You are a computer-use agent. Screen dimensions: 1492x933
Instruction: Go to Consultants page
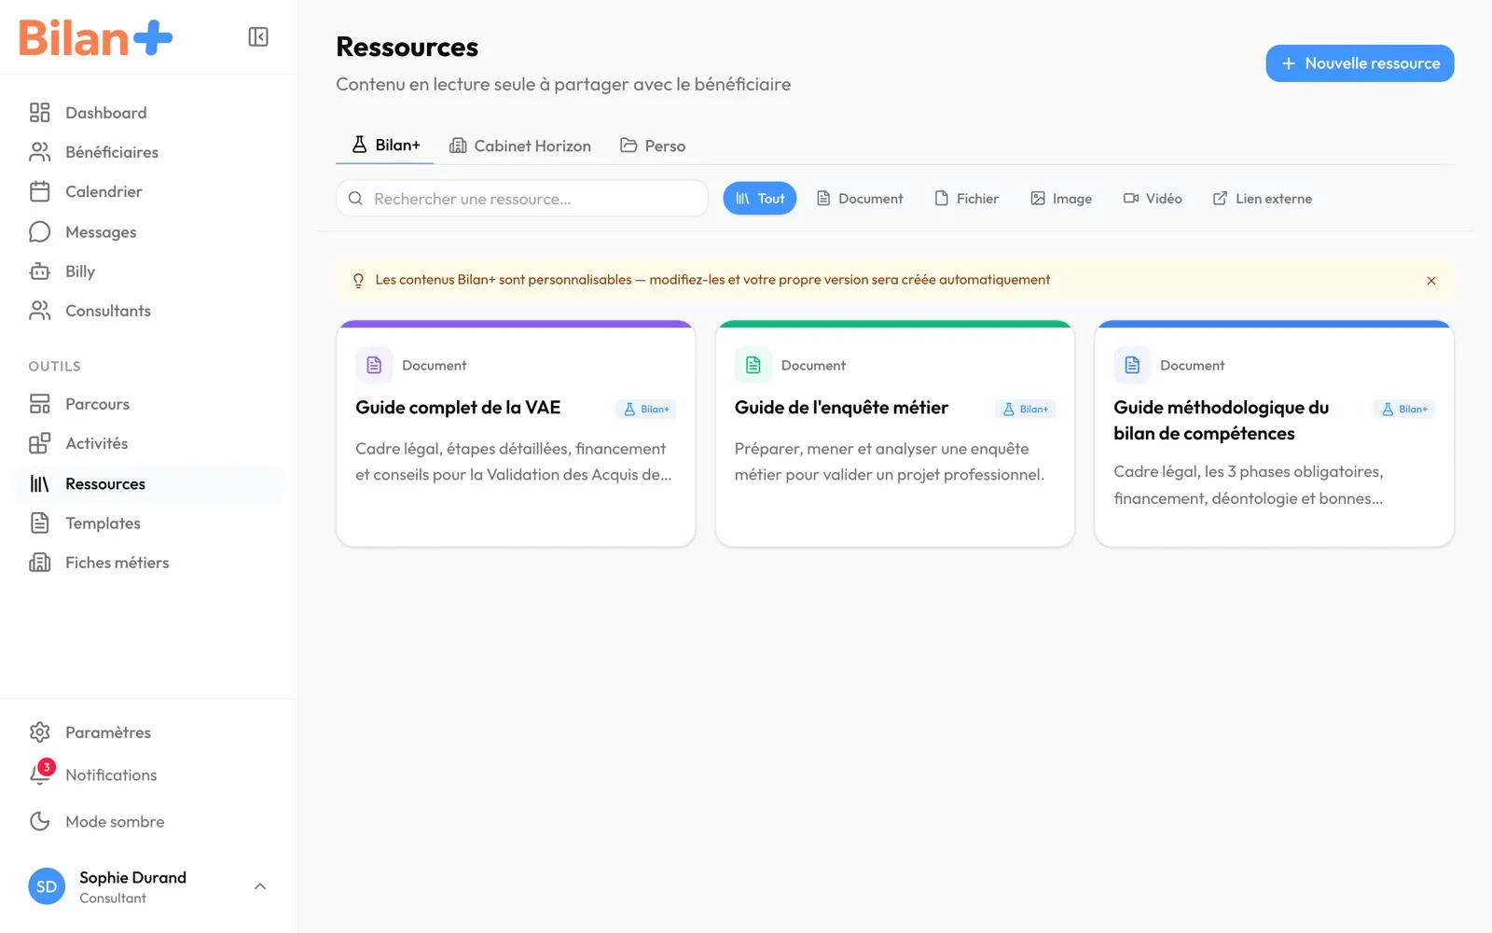(x=149, y=311)
